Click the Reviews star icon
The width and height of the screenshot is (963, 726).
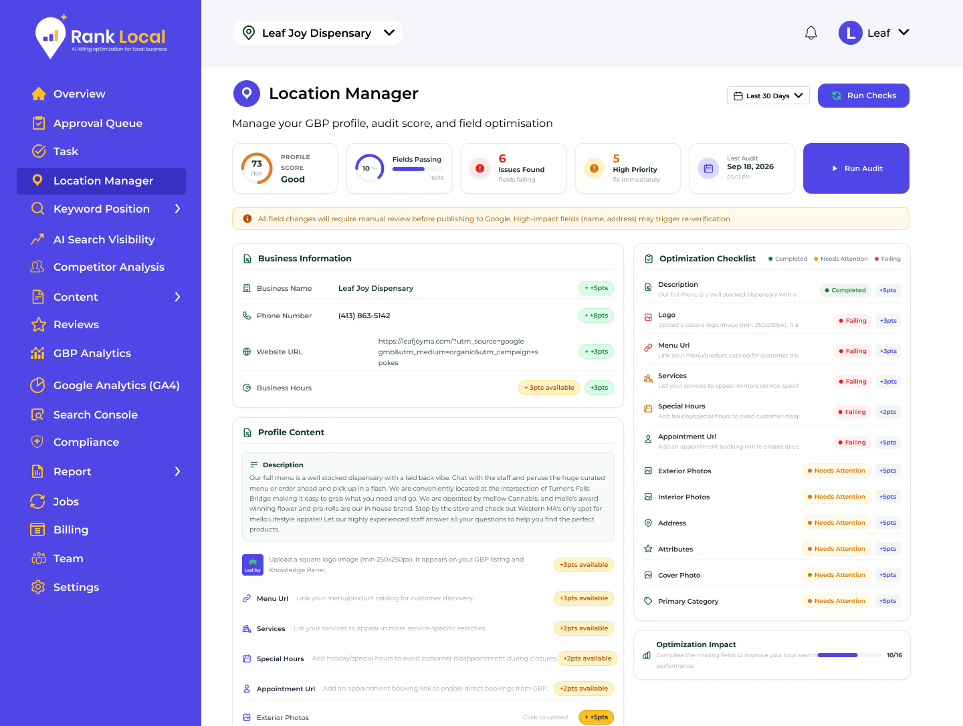pyautogui.click(x=39, y=324)
